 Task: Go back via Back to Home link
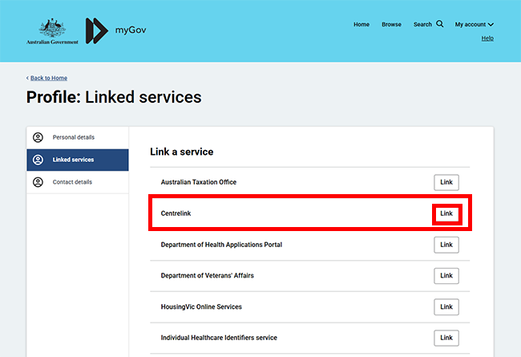click(47, 78)
